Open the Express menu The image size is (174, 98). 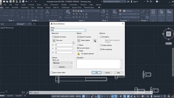(x=98, y=5)
